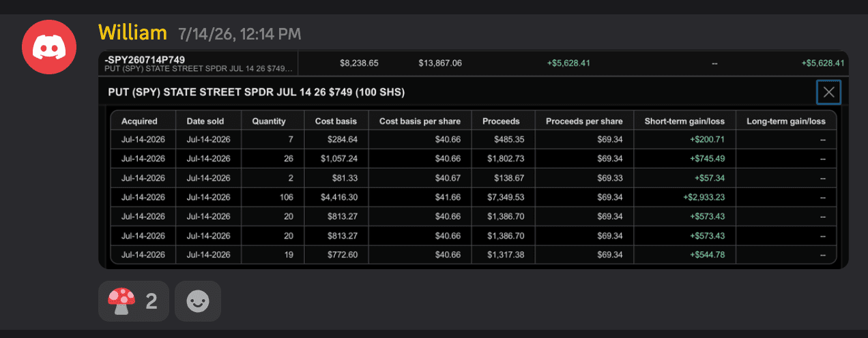Screen dimensions: 868x338
Task: Click the Short-term gain/loss header
Action: (684, 121)
